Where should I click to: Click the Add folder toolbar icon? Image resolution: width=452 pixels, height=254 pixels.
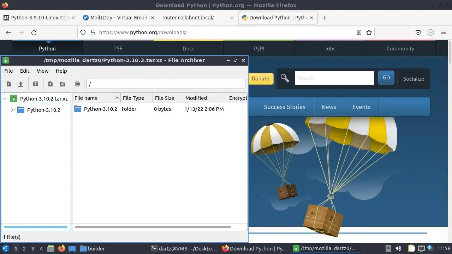[x=63, y=84]
